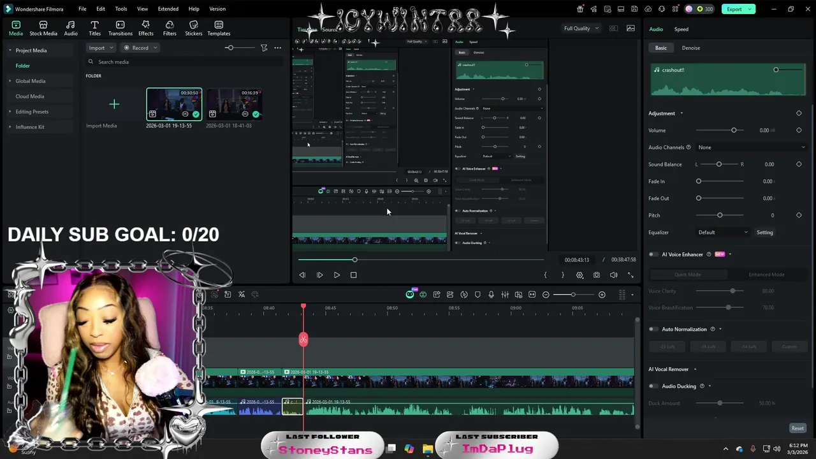Select Cloud Media in sidebar
The height and width of the screenshot is (459, 816).
[x=30, y=96]
